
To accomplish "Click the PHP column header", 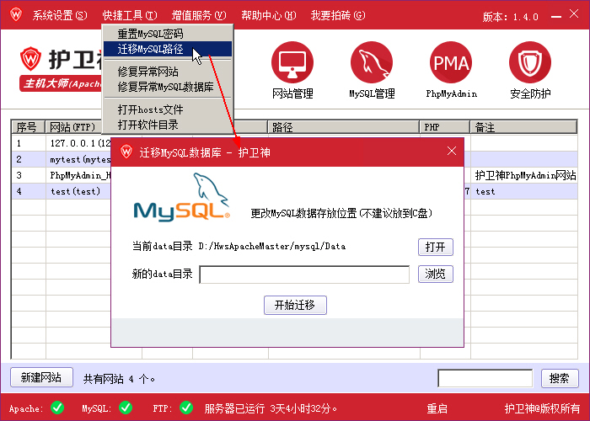I will 445,127.
